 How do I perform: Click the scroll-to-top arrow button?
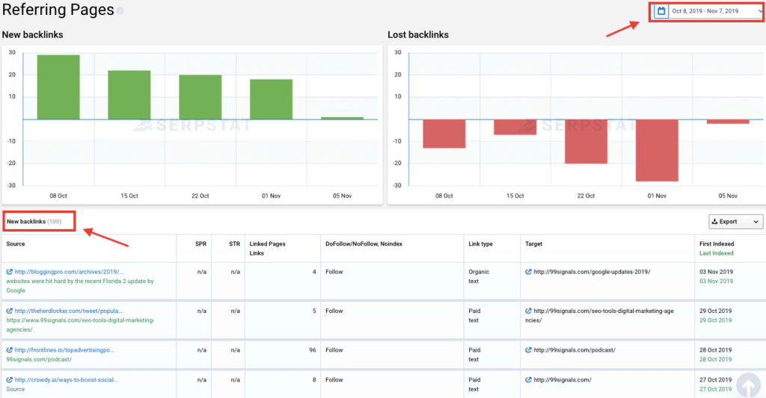pyautogui.click(x=748, y=384)
